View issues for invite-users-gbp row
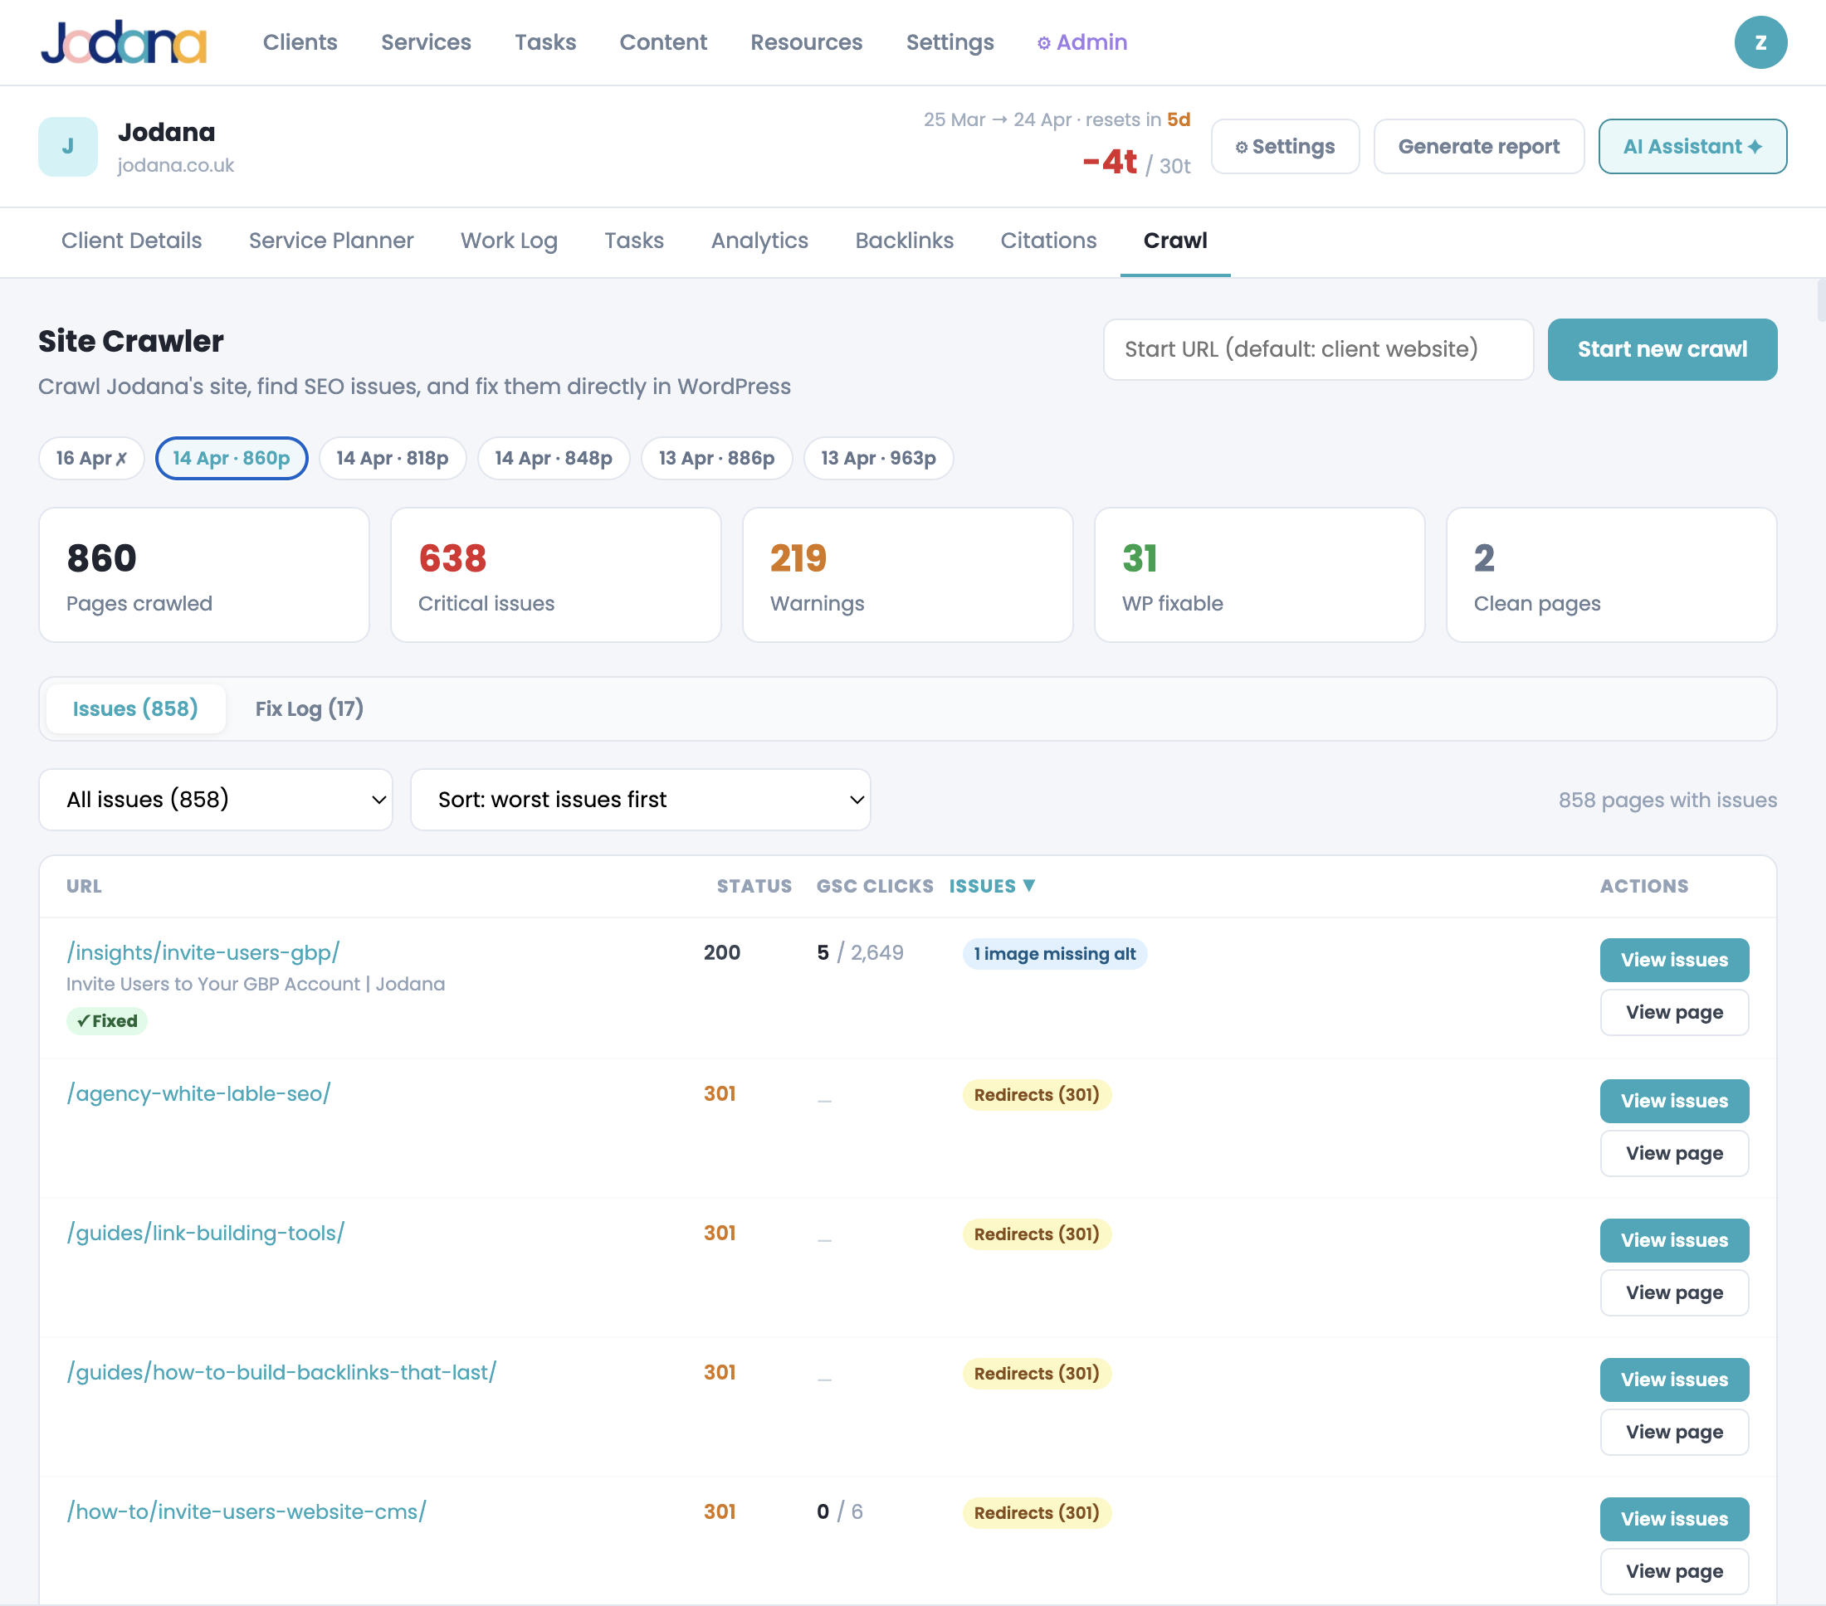The width and height of the screenshot is (1826, 1606). pyautogui.click(x=1674, y=960)
